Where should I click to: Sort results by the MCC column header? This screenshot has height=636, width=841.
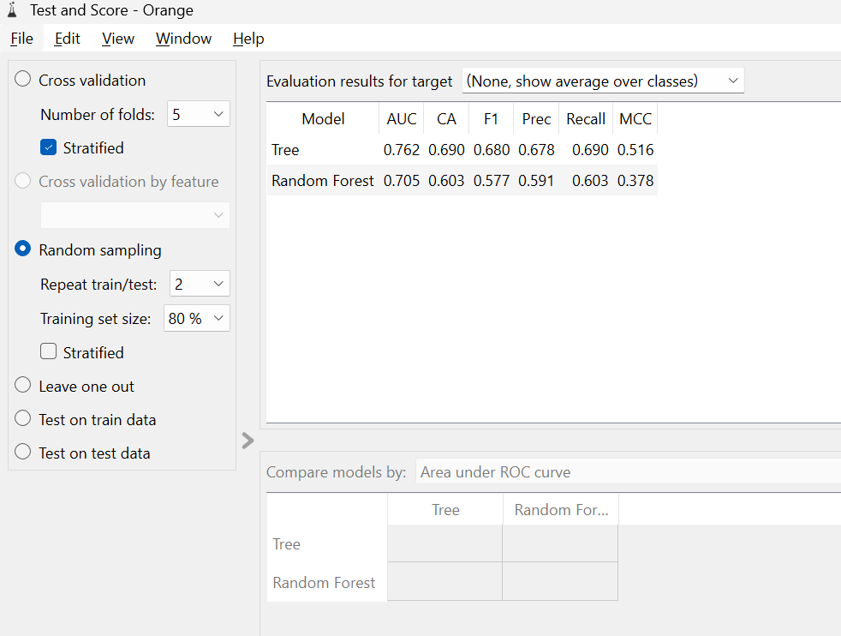click(x=635, y=119)
